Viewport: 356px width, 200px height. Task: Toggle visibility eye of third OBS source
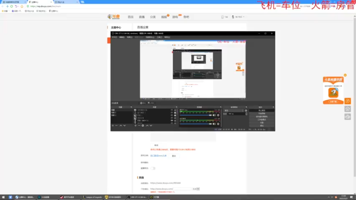click(172, 115)
